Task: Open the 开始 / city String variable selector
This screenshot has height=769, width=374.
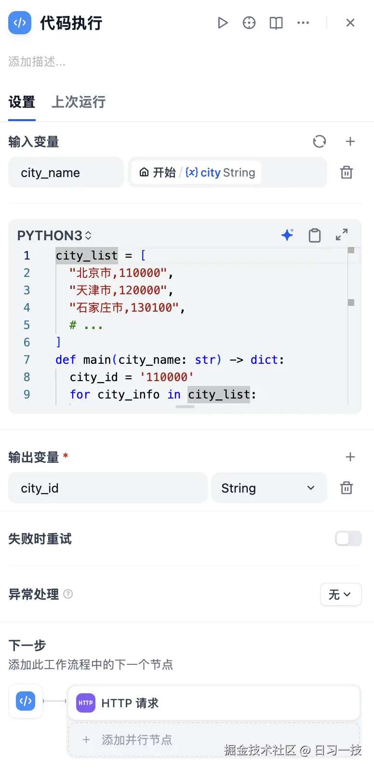Action: tap(227, 172)
